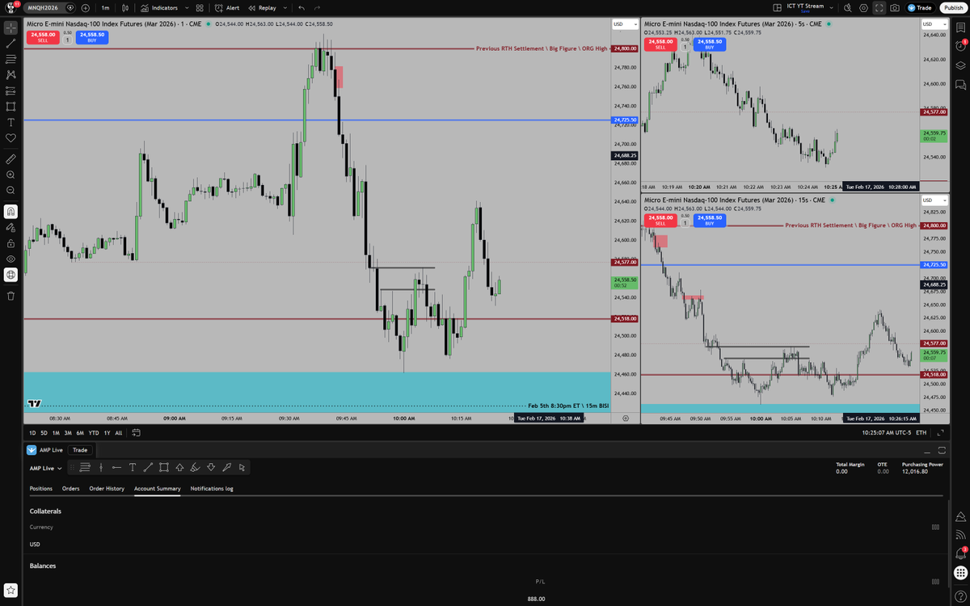This screenshot has width=970, height=606.
Task: Switch to the Orders tab
Action: click(x=71, y=488)
